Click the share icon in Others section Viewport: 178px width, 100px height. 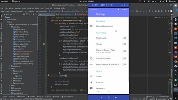(x=91, y=76)
